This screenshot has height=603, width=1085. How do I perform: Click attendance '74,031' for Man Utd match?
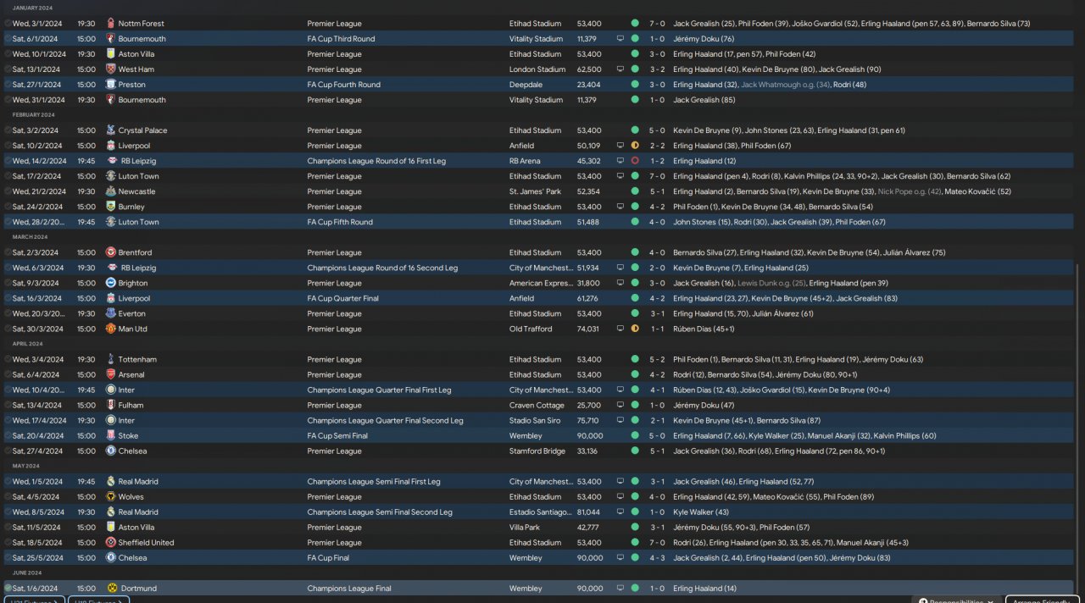pos(588,329)
